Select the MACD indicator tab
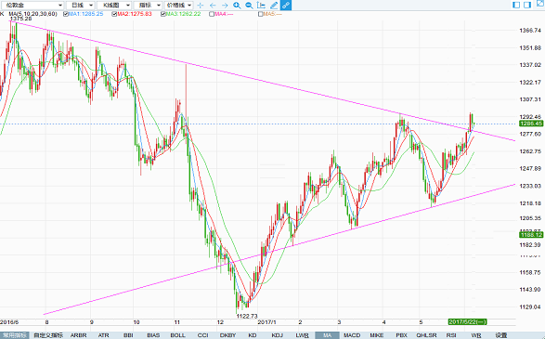Image resolution: width=545 pixels, height=339 pixels. coord(352,335)
